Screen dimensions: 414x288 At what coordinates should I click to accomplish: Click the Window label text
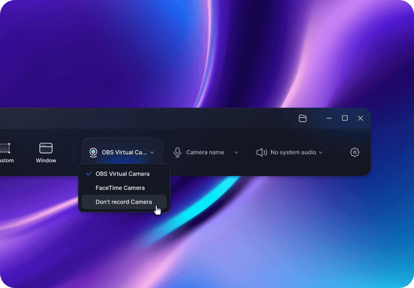point(46,161)
